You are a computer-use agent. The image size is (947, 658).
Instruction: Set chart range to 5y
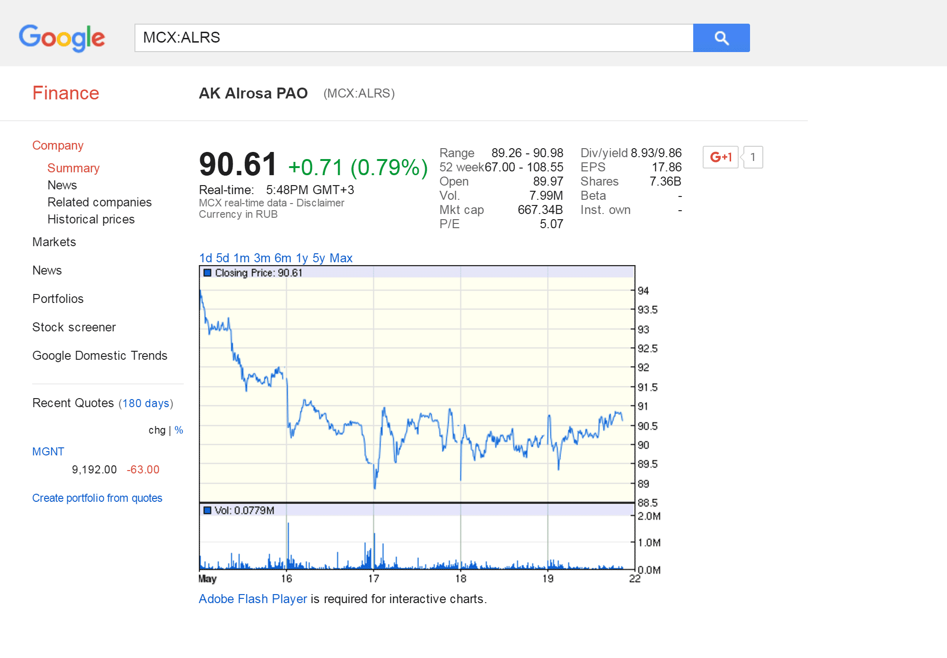[319, 258]
